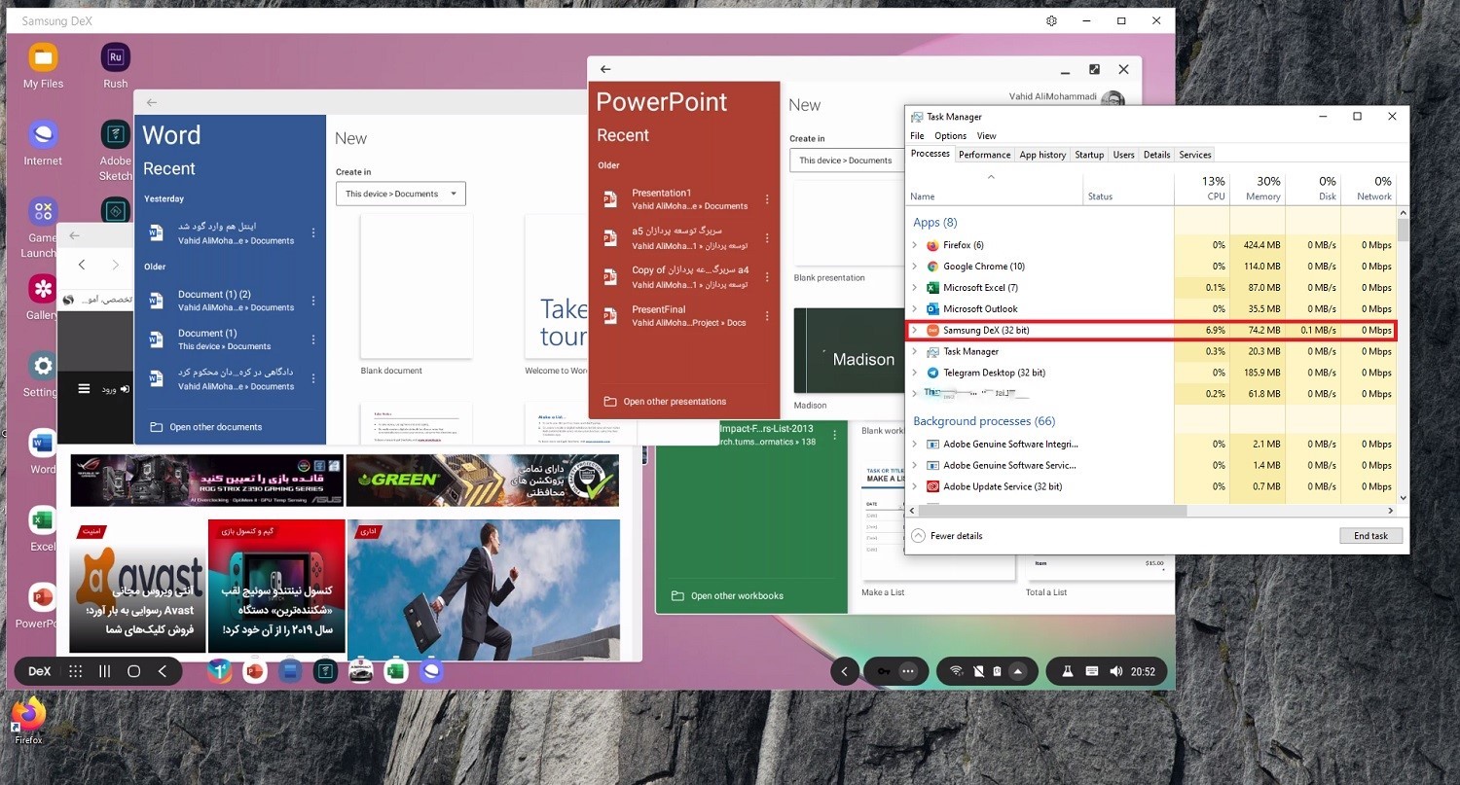Expand the Microsoft Outlook process row
The height and width of the screenshot is (785, 1460).
[x=914, y=309]
